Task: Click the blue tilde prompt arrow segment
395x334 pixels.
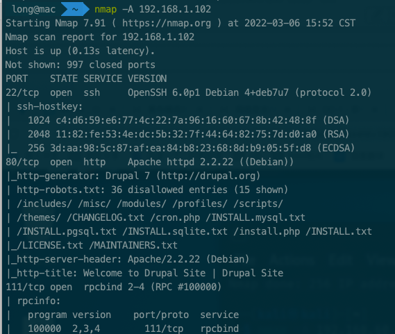Action: [76, 9]
